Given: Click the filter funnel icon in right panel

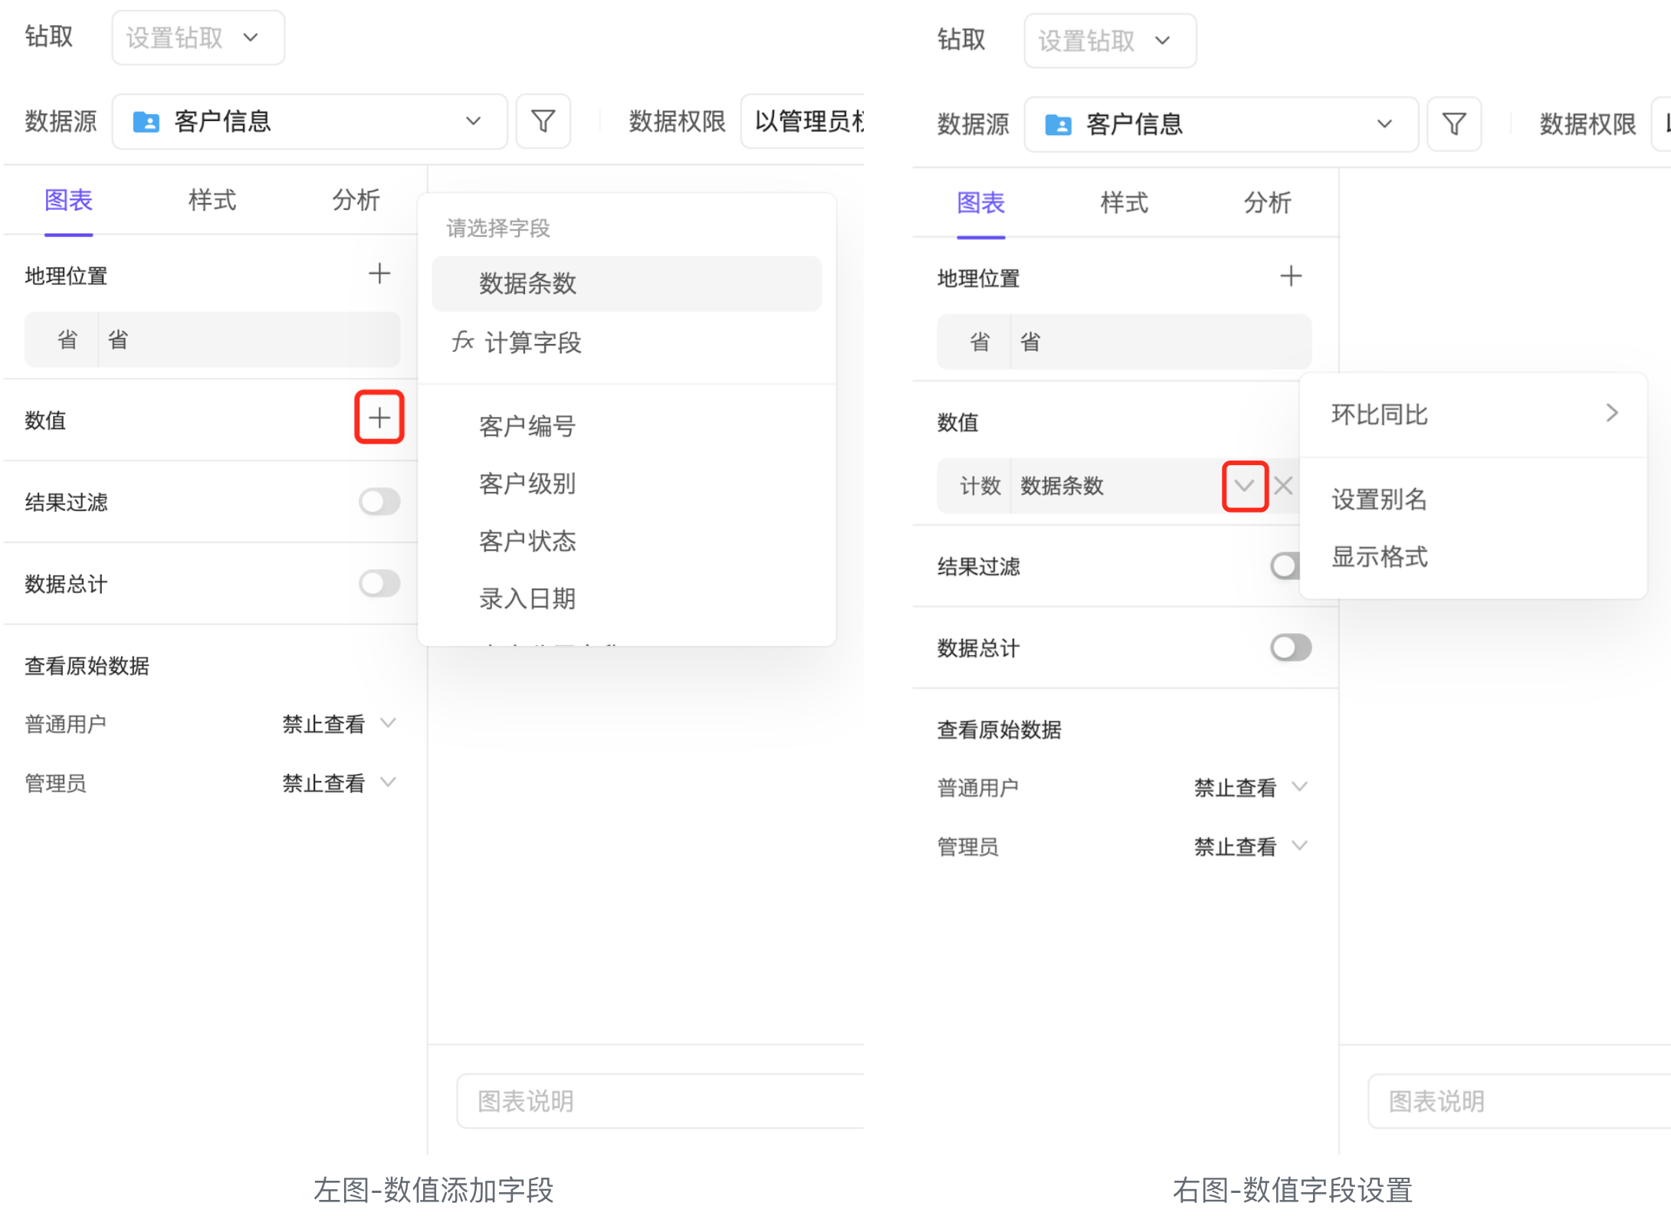Looking at the screenshot, I should pos(1454,124).
